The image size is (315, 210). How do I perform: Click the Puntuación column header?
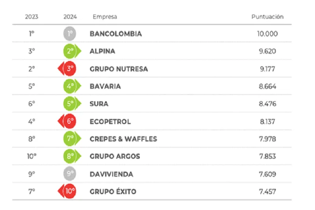click(267, 17)
